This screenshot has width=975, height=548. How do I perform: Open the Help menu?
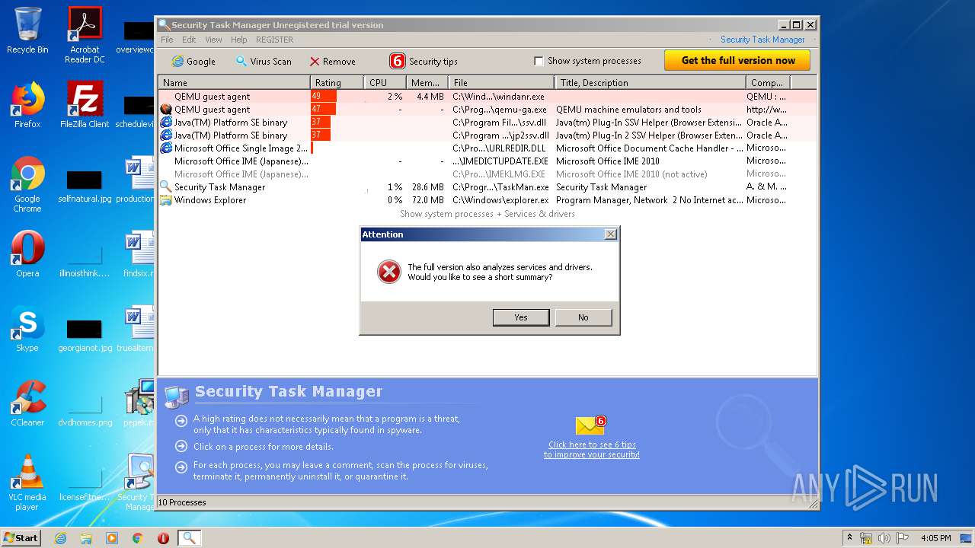click(x=238, y=40)
